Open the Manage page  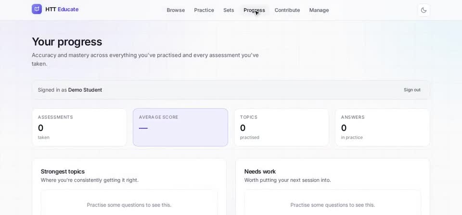319,10
